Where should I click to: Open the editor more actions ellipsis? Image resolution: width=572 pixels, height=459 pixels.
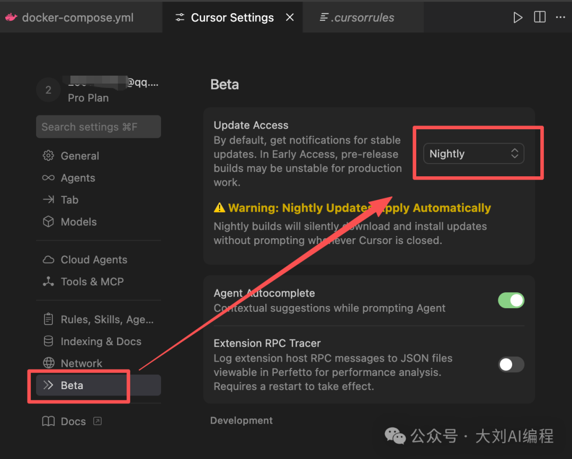pyautogui.click(x=560, y=17)
